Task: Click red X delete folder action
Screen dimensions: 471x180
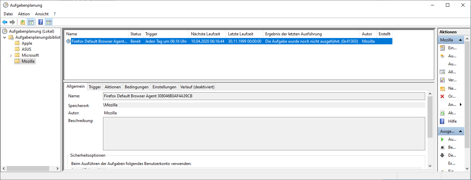Action: pos(442,96)
